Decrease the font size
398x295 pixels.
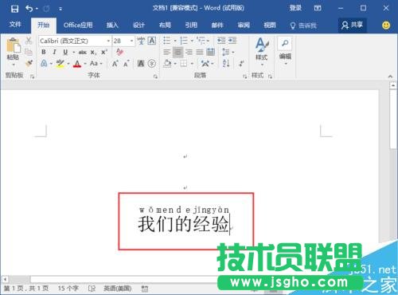click(x=127, y=64)
